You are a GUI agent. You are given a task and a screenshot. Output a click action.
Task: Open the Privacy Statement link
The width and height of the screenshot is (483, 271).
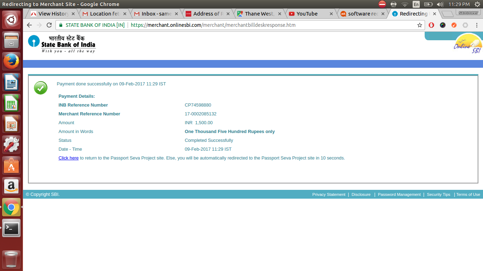coord(329,194)
